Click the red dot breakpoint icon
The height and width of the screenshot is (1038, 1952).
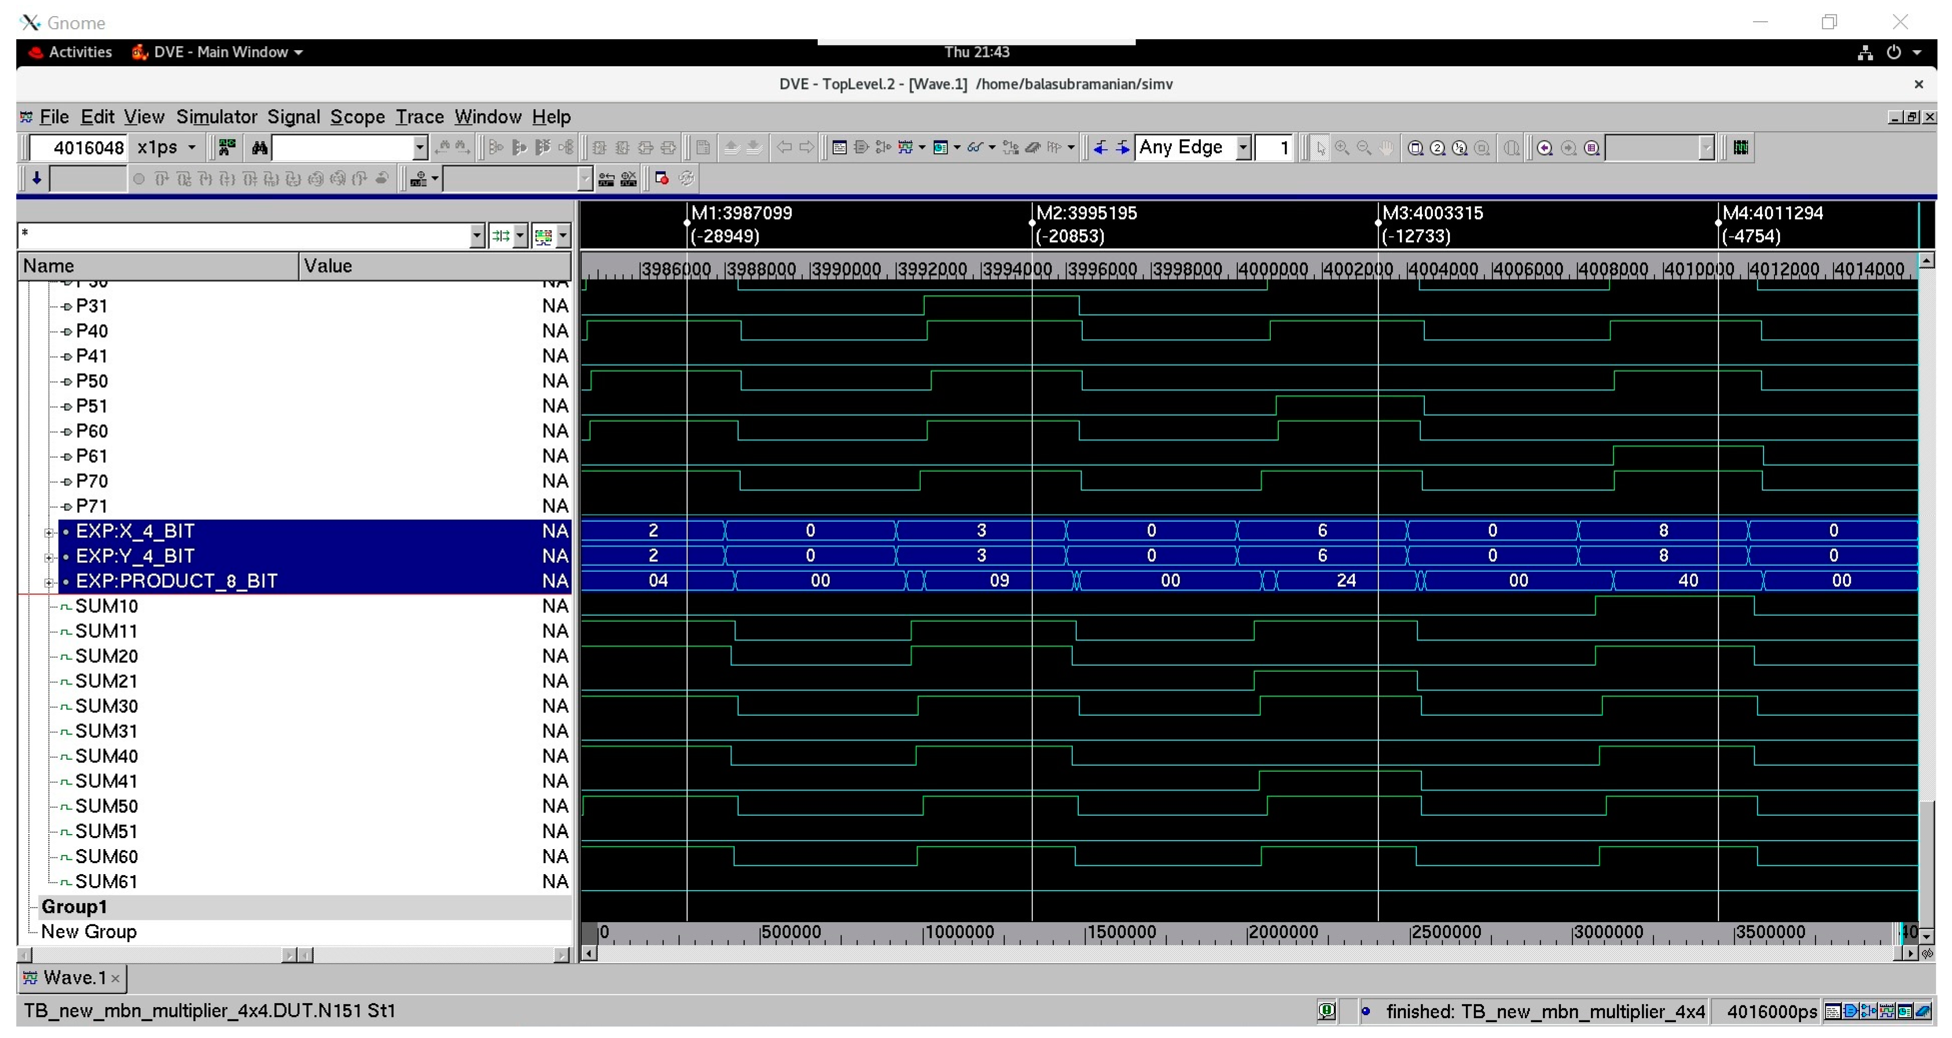[x=661, y=179]
